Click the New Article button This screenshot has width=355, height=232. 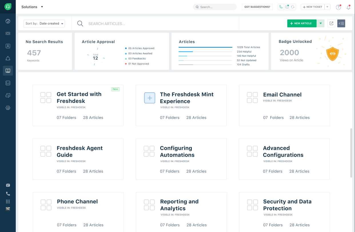pyautogui.click(x=302, y=23)
